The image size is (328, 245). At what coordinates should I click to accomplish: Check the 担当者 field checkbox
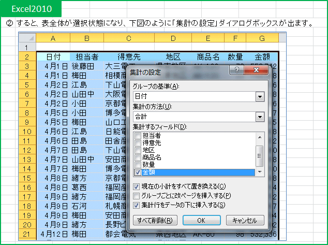pos(138,136)
